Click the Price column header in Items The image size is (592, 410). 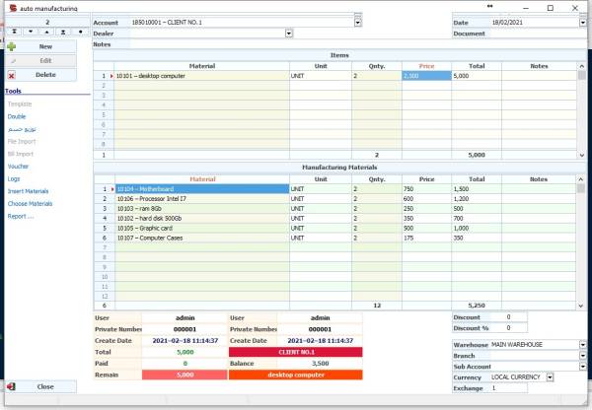coord(426,66)
